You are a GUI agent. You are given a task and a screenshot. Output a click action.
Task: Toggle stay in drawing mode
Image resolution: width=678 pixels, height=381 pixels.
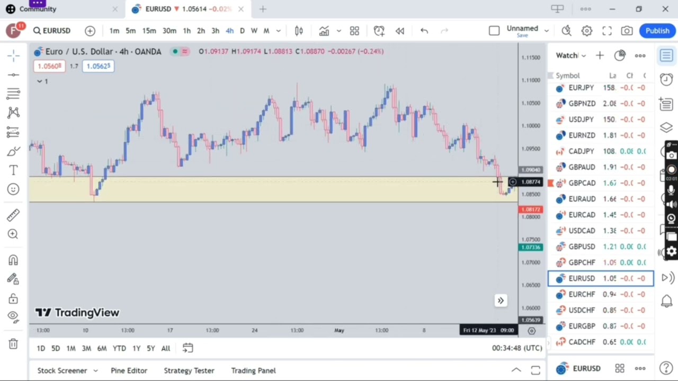coord(14,279)
